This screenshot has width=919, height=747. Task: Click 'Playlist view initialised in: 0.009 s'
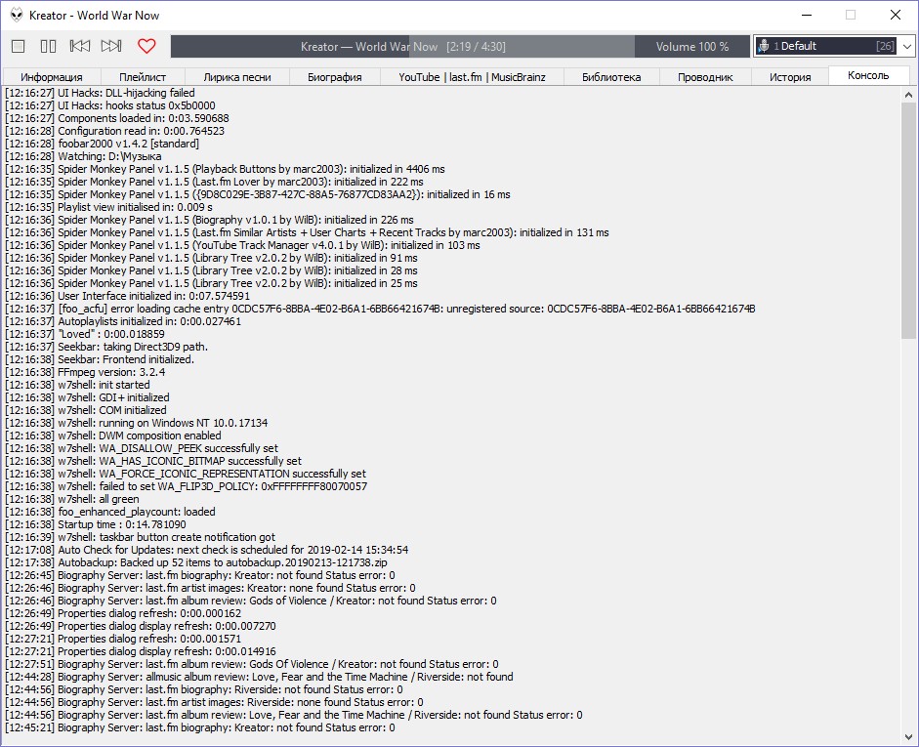pyautogui.click(x=108, y=207)
